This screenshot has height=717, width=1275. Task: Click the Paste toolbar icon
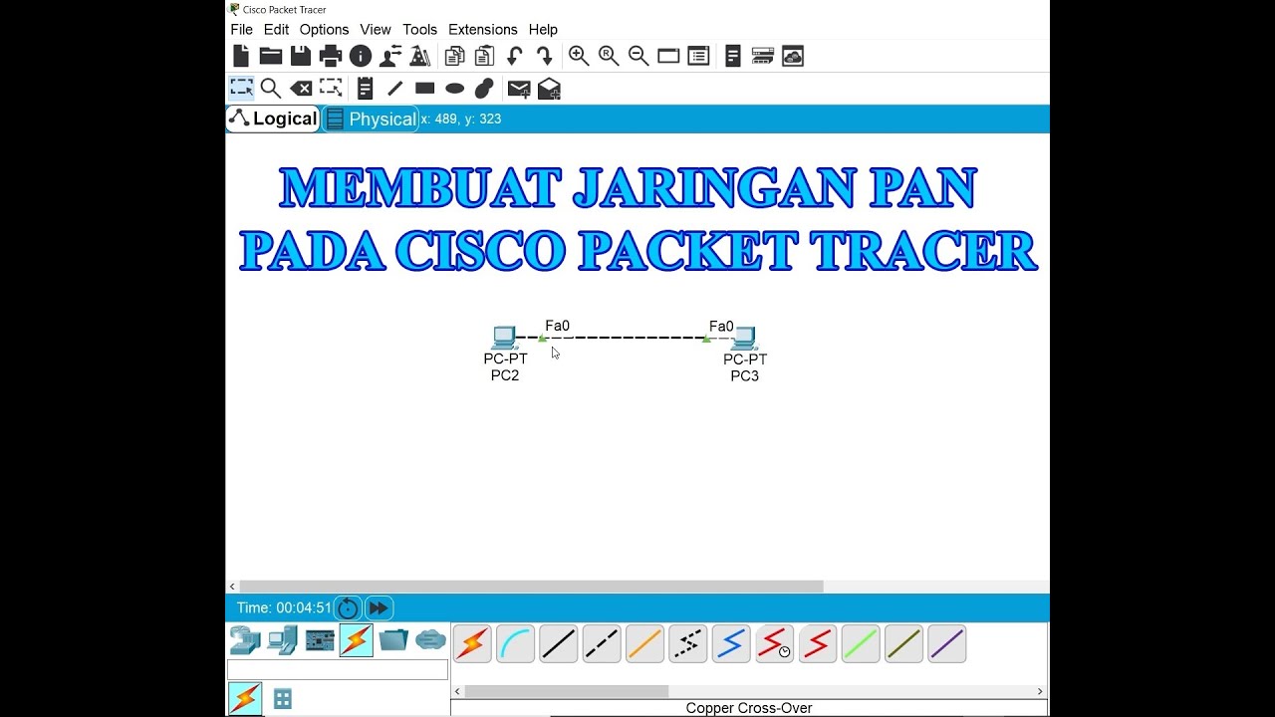[485, 57]
